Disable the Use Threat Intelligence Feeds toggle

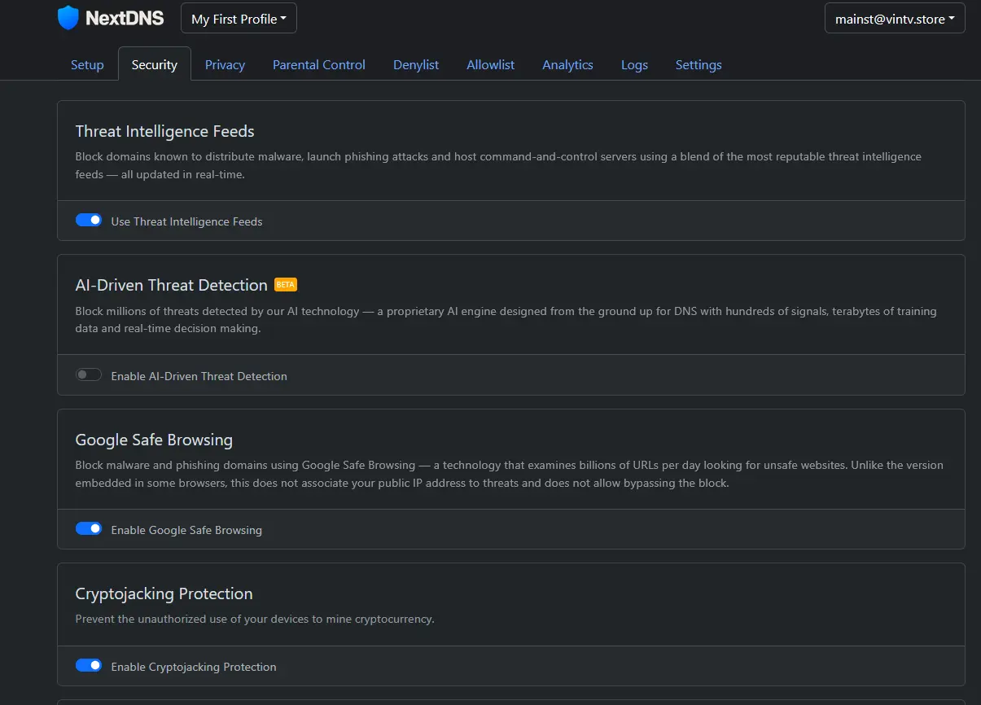(x=89, y=221)
